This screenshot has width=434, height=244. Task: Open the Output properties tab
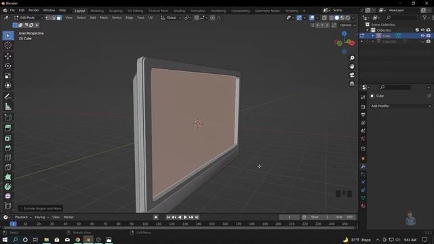(363, 115)
